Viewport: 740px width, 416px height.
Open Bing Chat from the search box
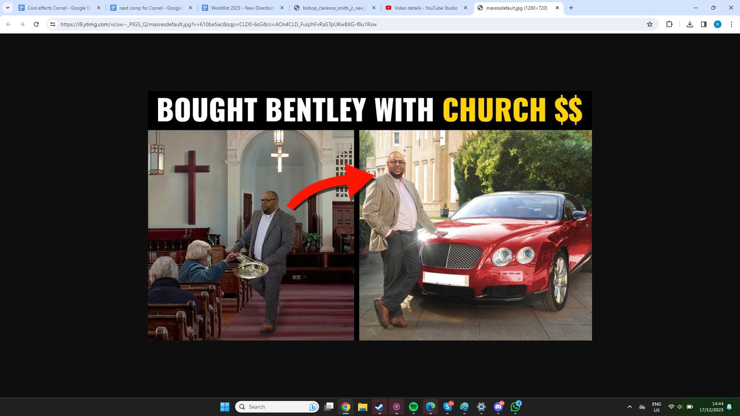313,407
